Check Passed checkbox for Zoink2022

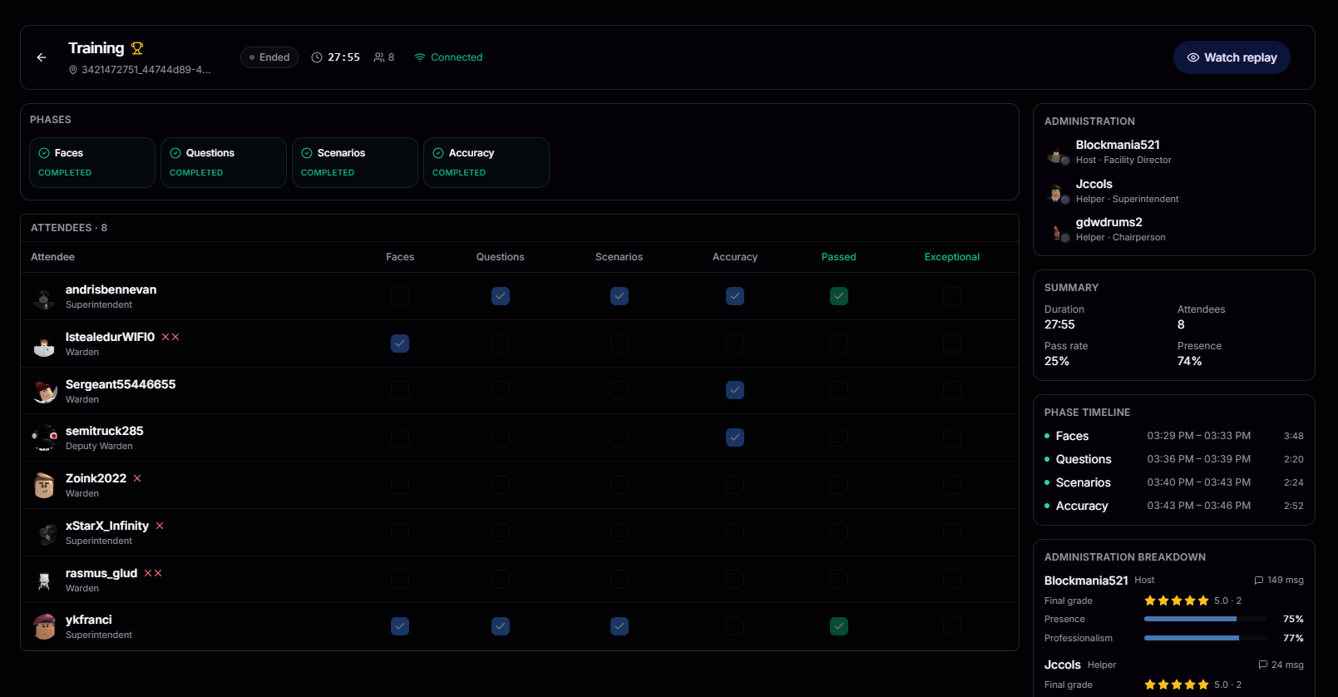coord(839,485)
